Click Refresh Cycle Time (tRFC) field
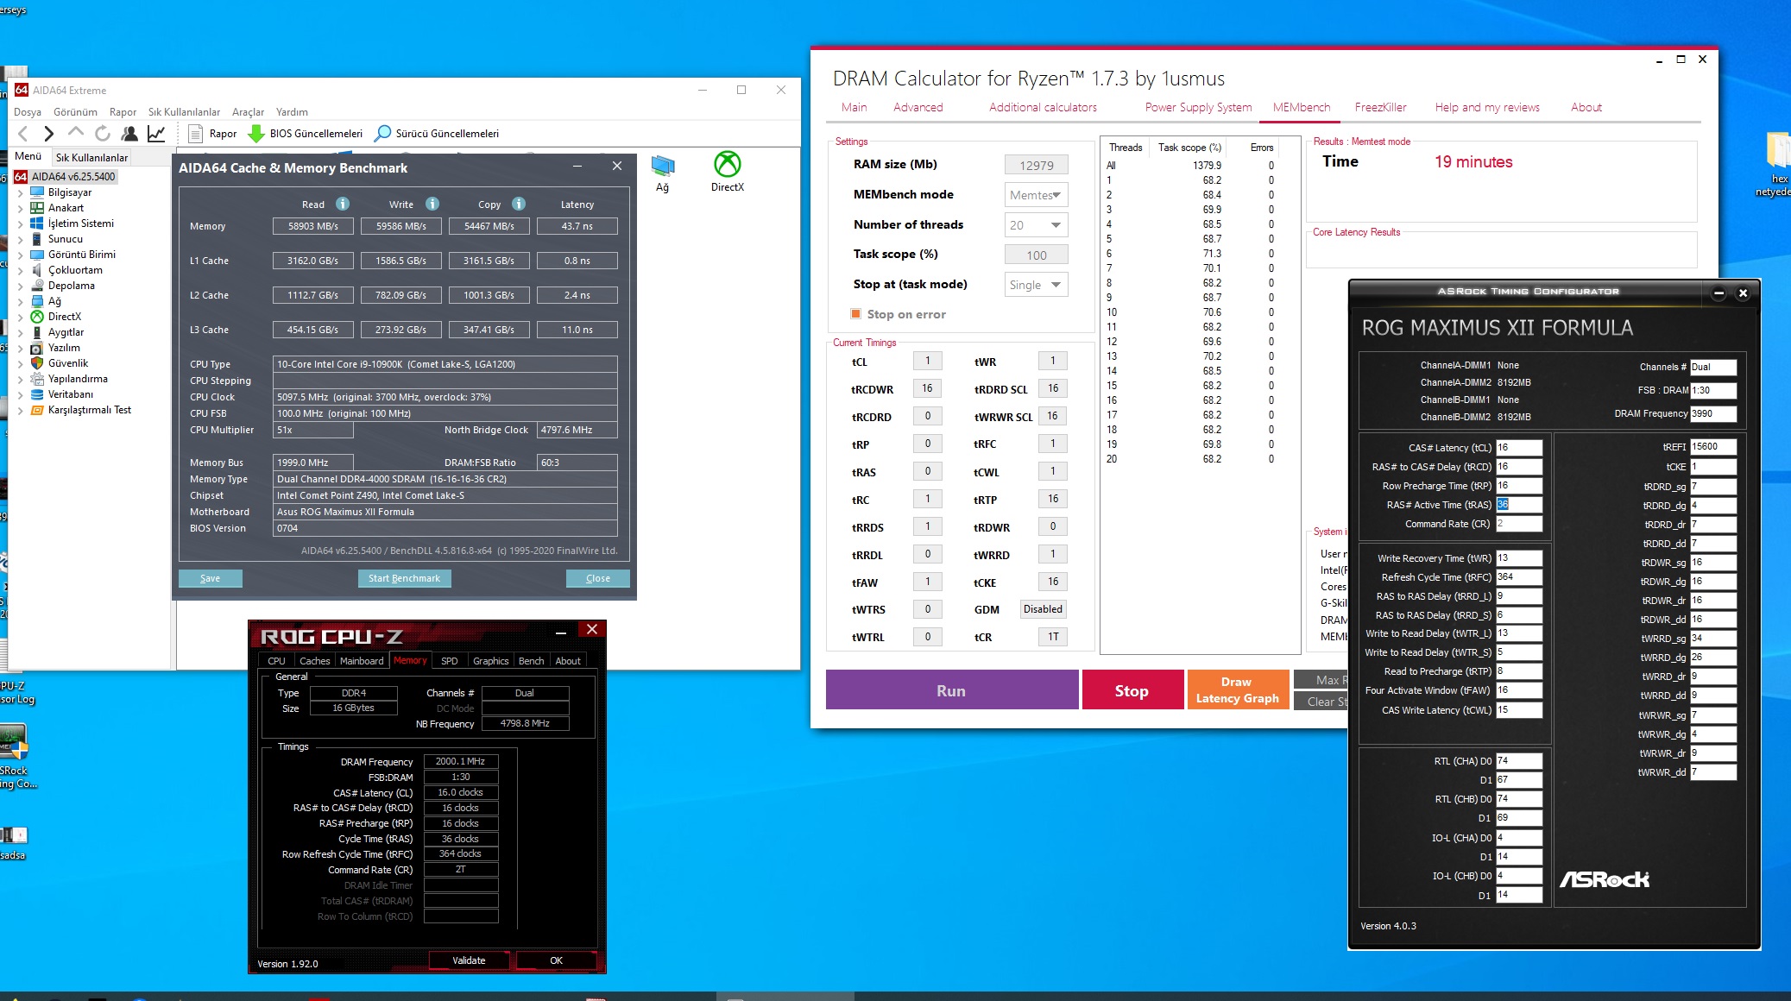1791x1001 pixels. point(1519,577)
